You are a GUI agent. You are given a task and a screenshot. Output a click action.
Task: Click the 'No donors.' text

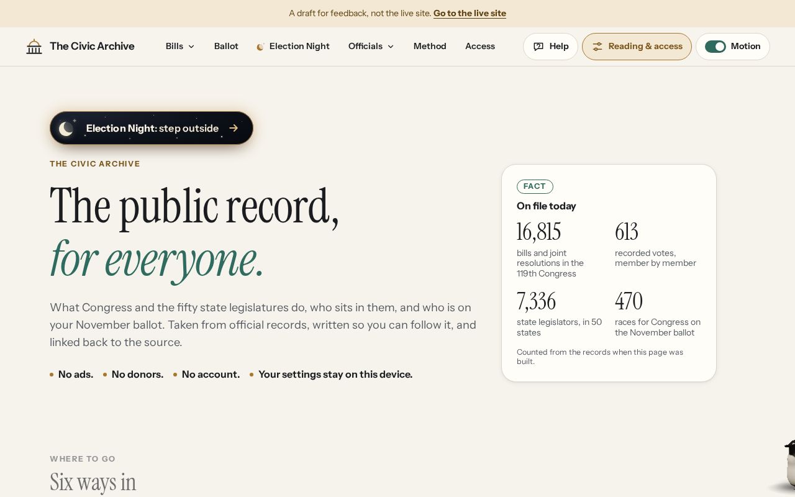click(137, 374)
